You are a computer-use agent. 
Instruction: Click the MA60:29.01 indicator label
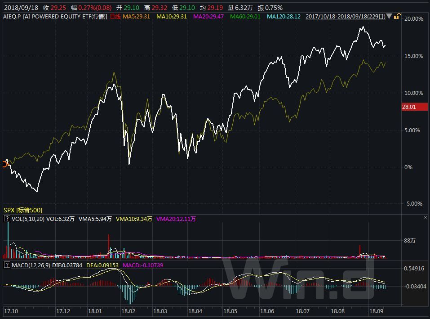(x=245, y=17)
